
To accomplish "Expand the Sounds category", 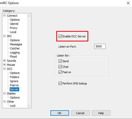I will coord(4,61).
